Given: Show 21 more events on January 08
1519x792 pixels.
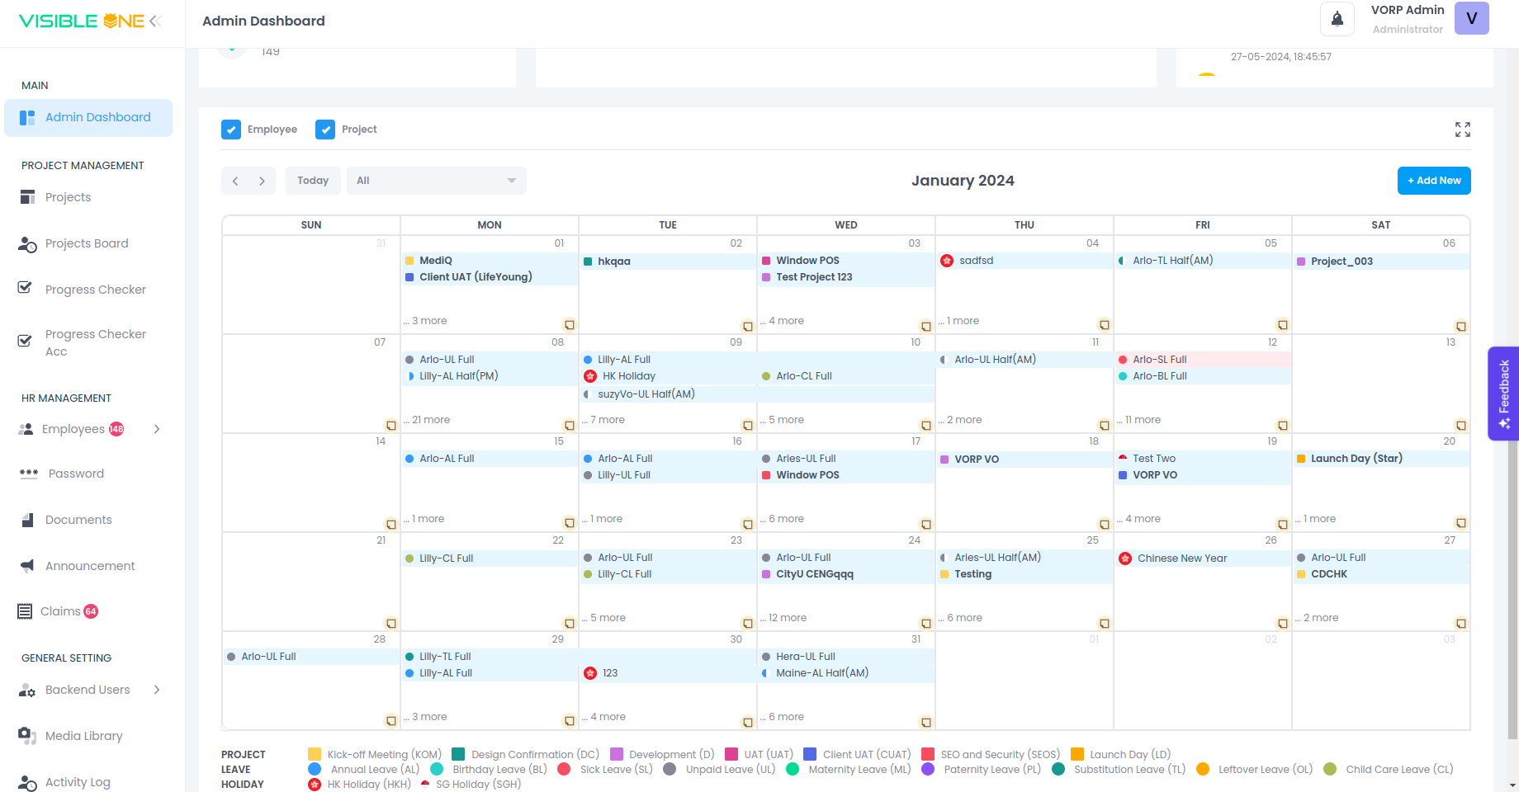Looking at the screenshot, I should [x=430, y=420].
